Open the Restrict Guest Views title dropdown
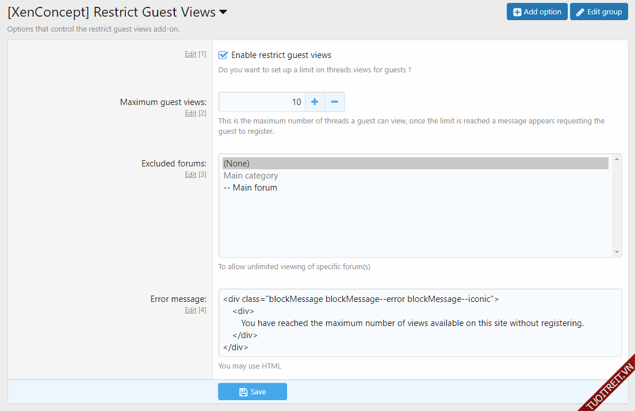Screen dimensions: 635x411 coord(223,12)
